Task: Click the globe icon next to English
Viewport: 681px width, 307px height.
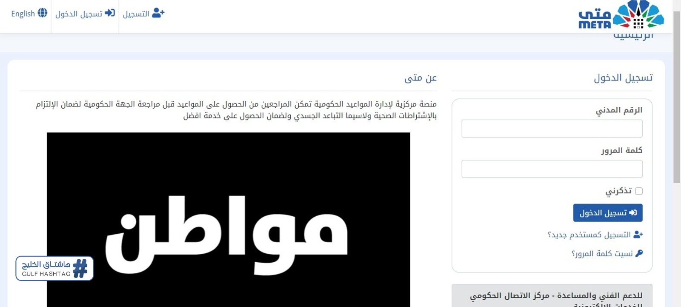Action: [43, 13]
